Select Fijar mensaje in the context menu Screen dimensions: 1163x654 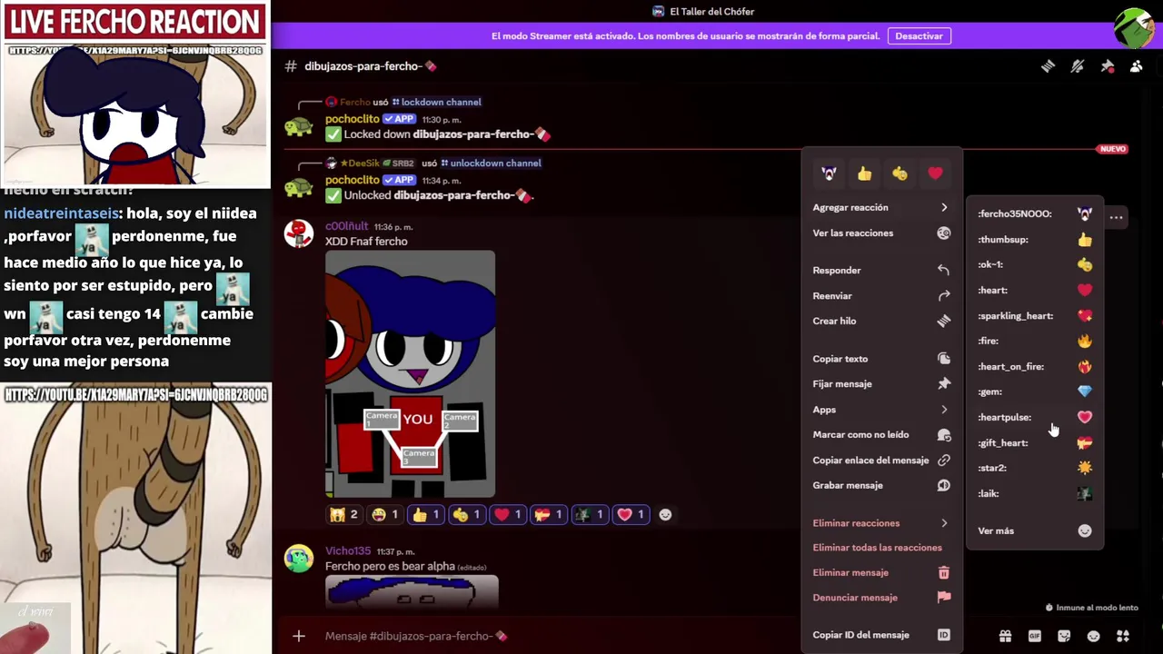(x=880, y=383)
